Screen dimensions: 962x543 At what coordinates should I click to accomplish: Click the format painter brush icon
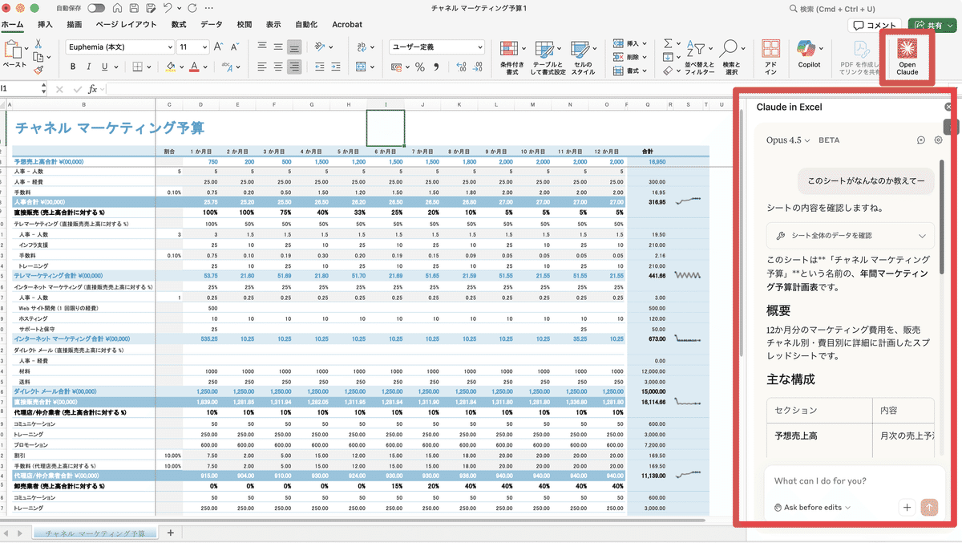click(x=38, y=71)
